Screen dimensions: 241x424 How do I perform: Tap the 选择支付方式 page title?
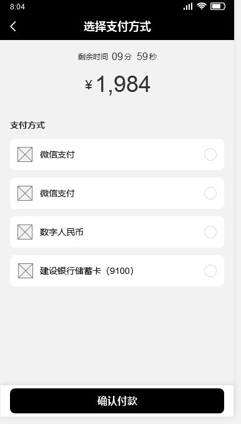(117, 26)
